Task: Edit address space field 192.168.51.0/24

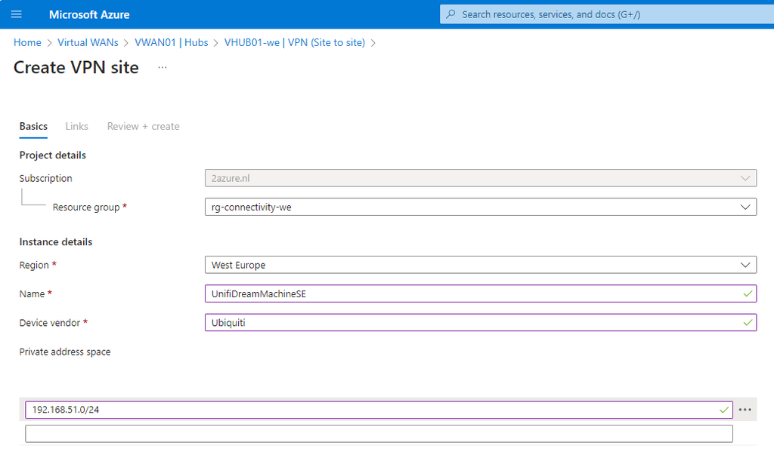Action: (x=379, y=410)
